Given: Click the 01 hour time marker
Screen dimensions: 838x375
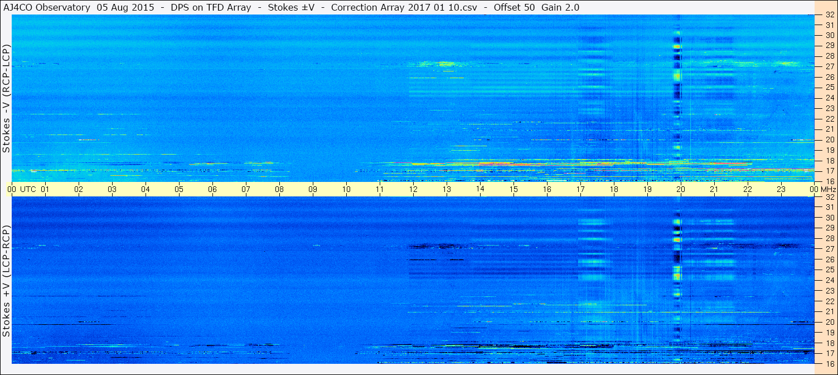Looking at the screenshot, I should pos(45,189).
